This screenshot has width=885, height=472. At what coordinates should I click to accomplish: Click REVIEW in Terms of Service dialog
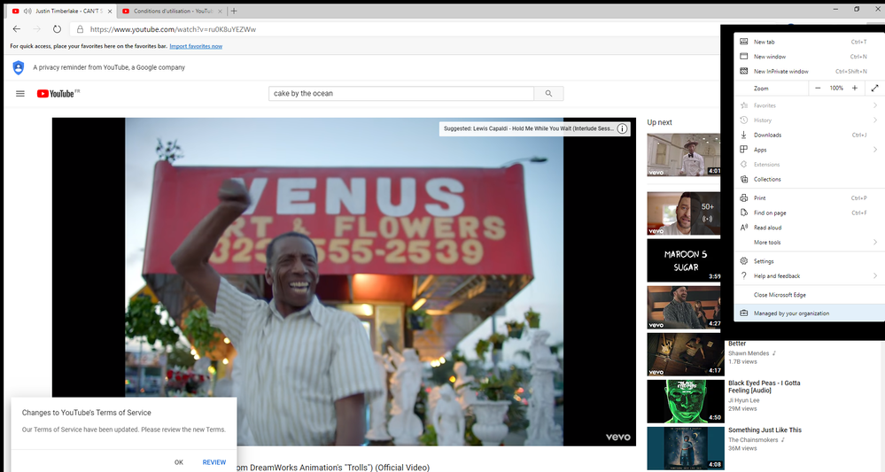(x=214, y=462)
